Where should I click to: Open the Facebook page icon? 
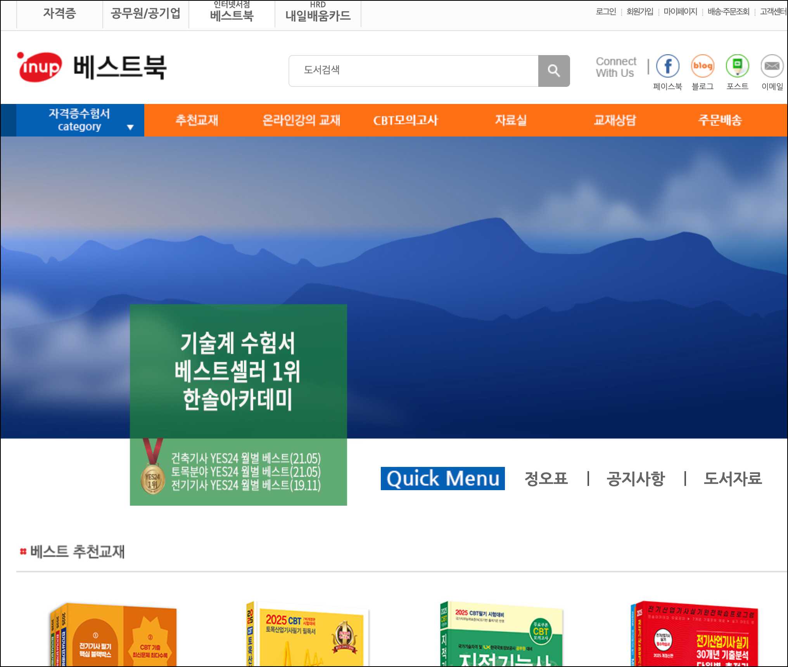pyautogui.click(x=668, y=66)
